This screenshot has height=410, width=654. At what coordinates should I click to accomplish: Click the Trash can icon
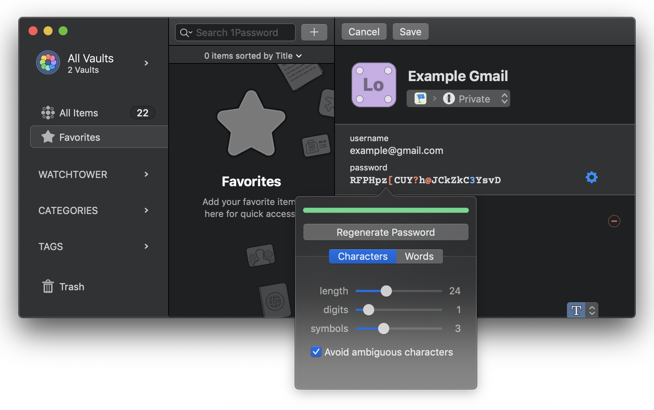coord(48,286)
